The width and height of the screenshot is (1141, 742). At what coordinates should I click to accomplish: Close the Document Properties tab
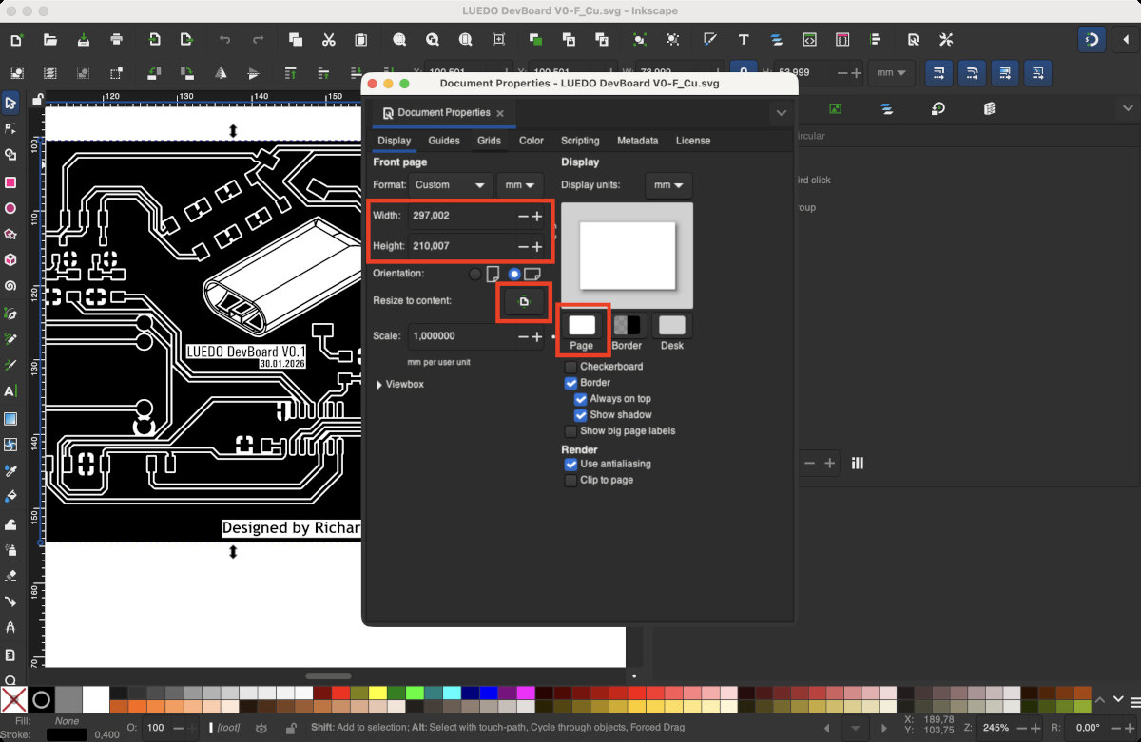pyautogui.click(x=500, y=113)
